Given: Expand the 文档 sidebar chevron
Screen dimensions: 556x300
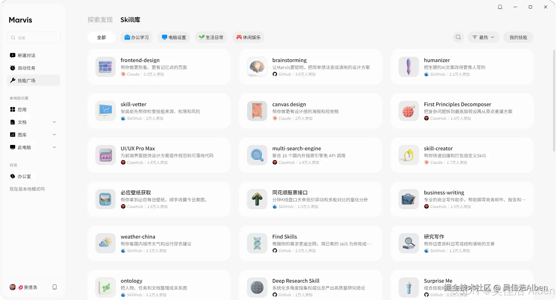Looking at the screenshot, I should pos(54,122).
